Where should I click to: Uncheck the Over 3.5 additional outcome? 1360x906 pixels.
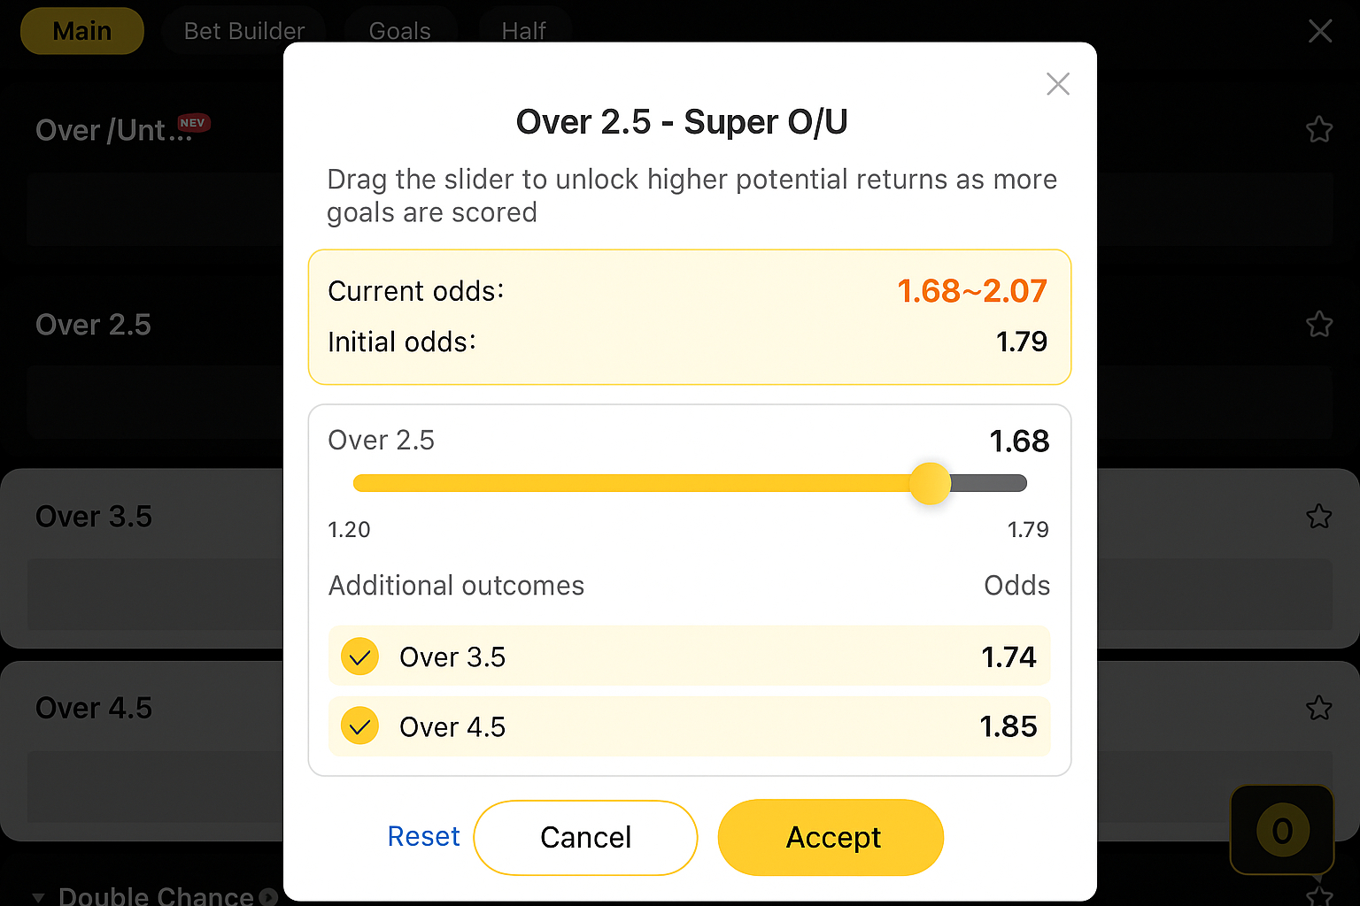click(360, 656)
